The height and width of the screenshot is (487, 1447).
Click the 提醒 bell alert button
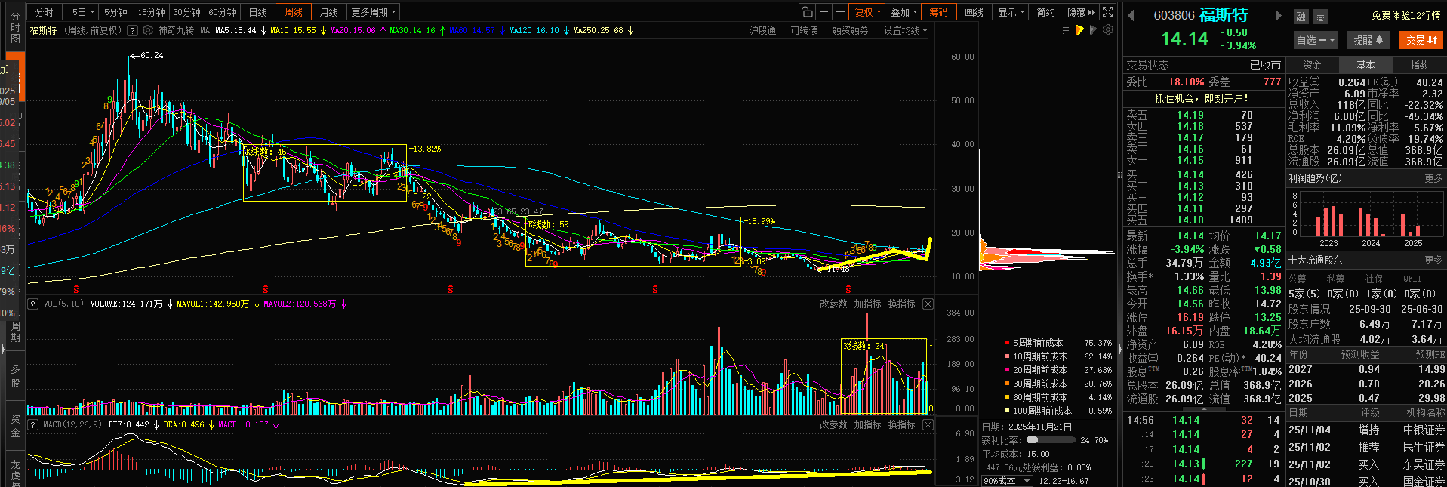(x=1368, y=40)
